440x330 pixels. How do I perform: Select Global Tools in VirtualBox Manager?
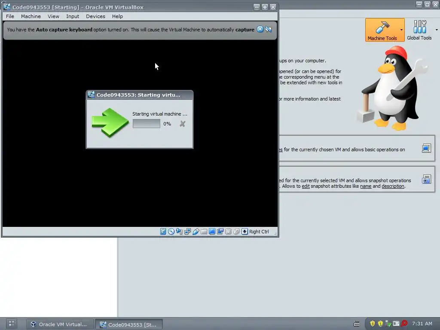click(419, 30)
